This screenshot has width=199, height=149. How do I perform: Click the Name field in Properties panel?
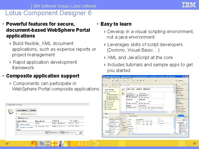point(143,119)
